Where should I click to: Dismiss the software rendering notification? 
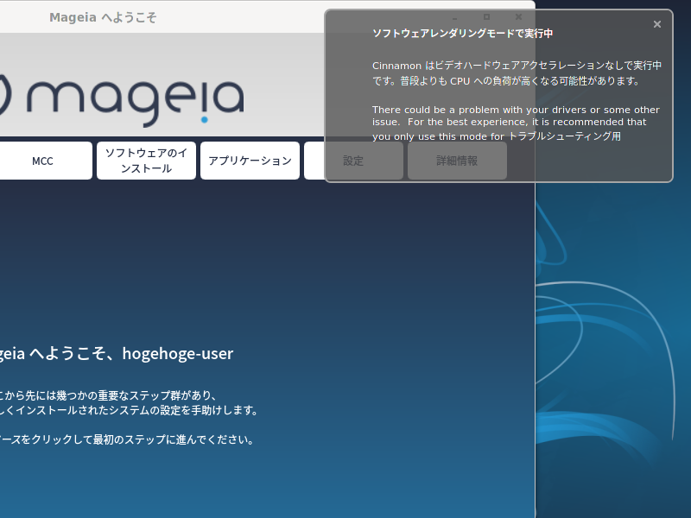pyautogui.click(x=656, y=24)
